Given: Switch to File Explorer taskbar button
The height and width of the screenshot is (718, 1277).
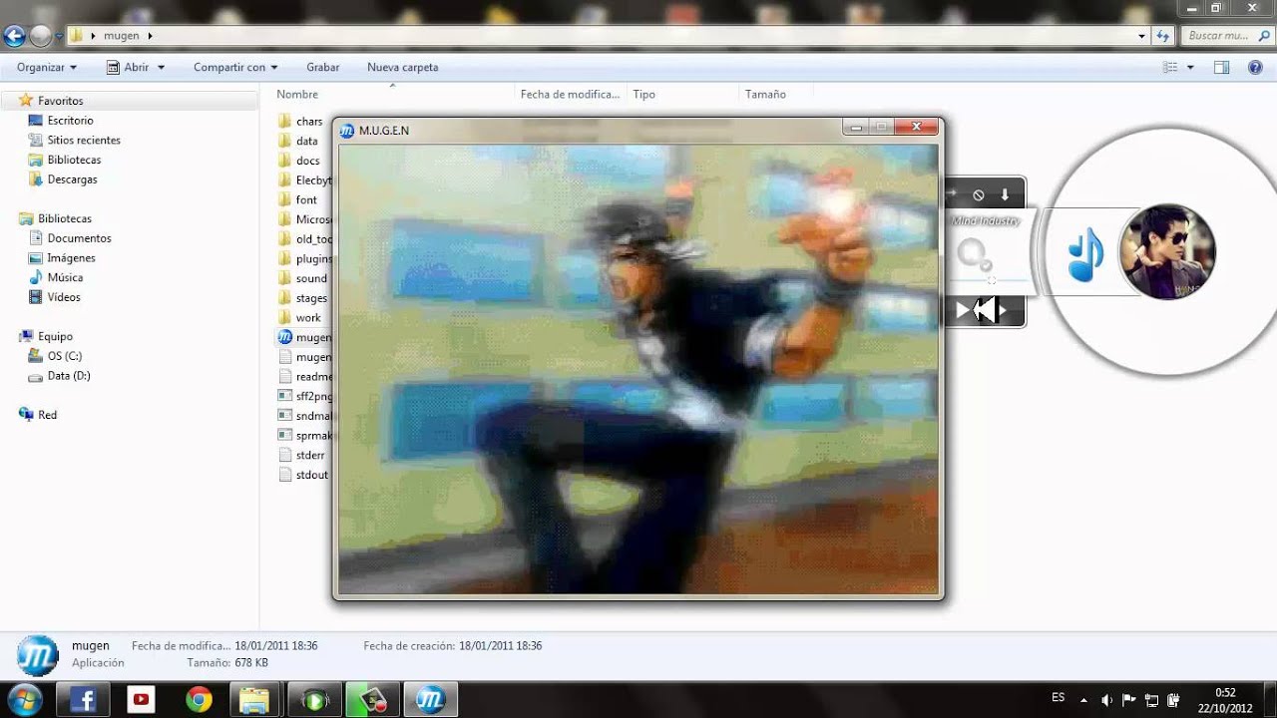Looking at the screenshot, I should coord(255,700).
